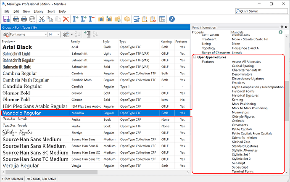
Task: Collapse the OpenType Features section
Action: tap(194, 57)
